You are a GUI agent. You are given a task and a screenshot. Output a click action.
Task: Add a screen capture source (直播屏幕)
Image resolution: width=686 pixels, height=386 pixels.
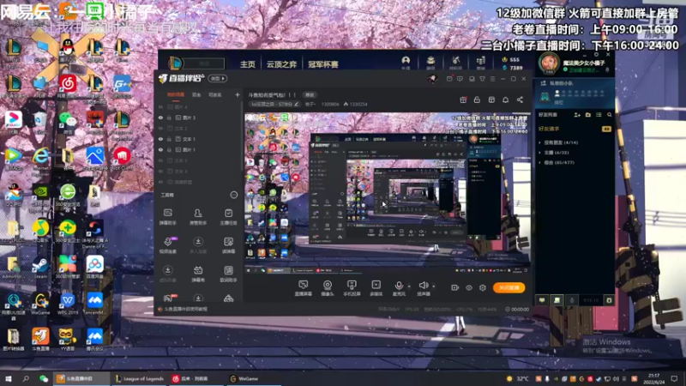tap(303, 288)
